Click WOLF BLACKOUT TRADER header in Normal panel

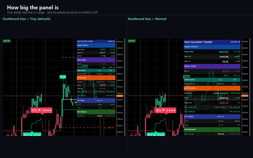(198, 42)
